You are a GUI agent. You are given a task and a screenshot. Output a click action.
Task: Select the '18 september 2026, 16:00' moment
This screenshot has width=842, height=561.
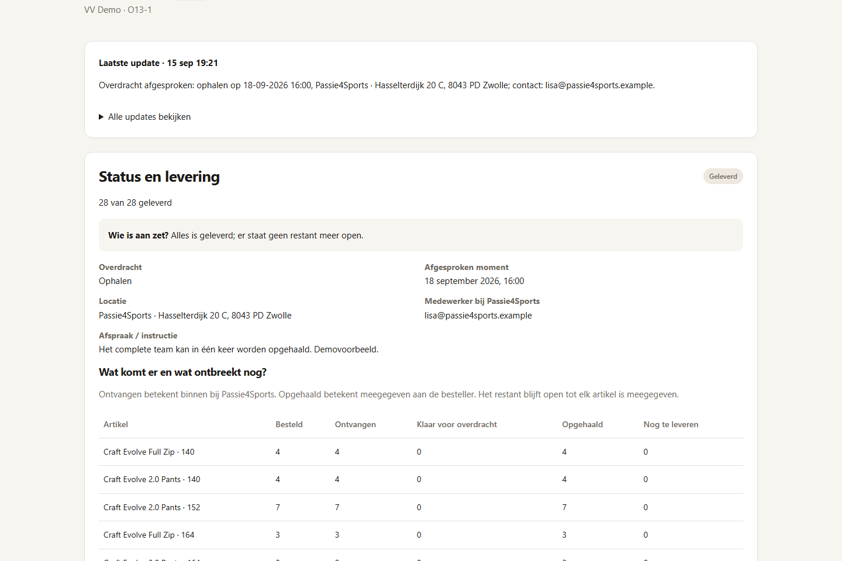click(474, 281)
